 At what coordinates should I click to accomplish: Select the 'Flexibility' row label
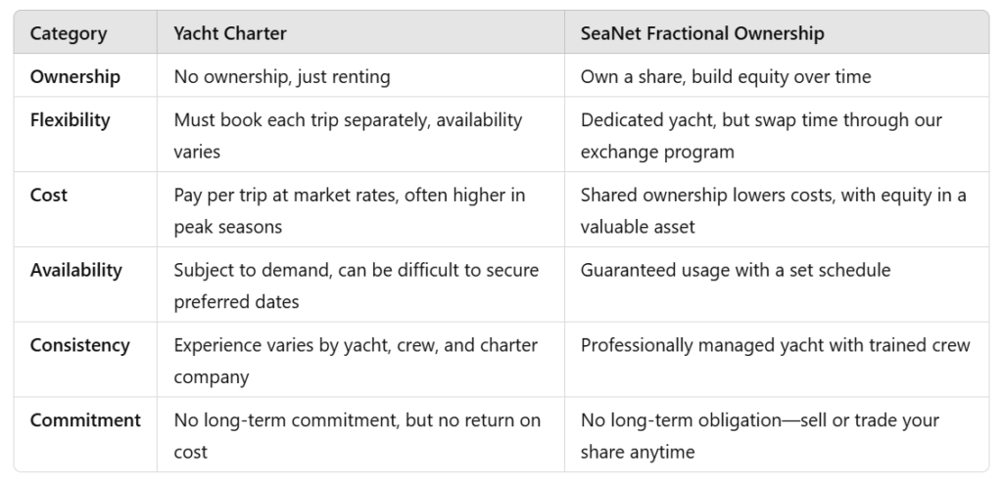[x=70, y=120]
